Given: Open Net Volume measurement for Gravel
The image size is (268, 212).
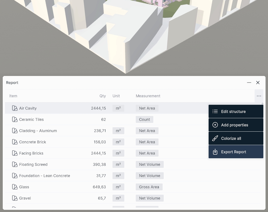Looking at the screenshot, I should point(149,198).
